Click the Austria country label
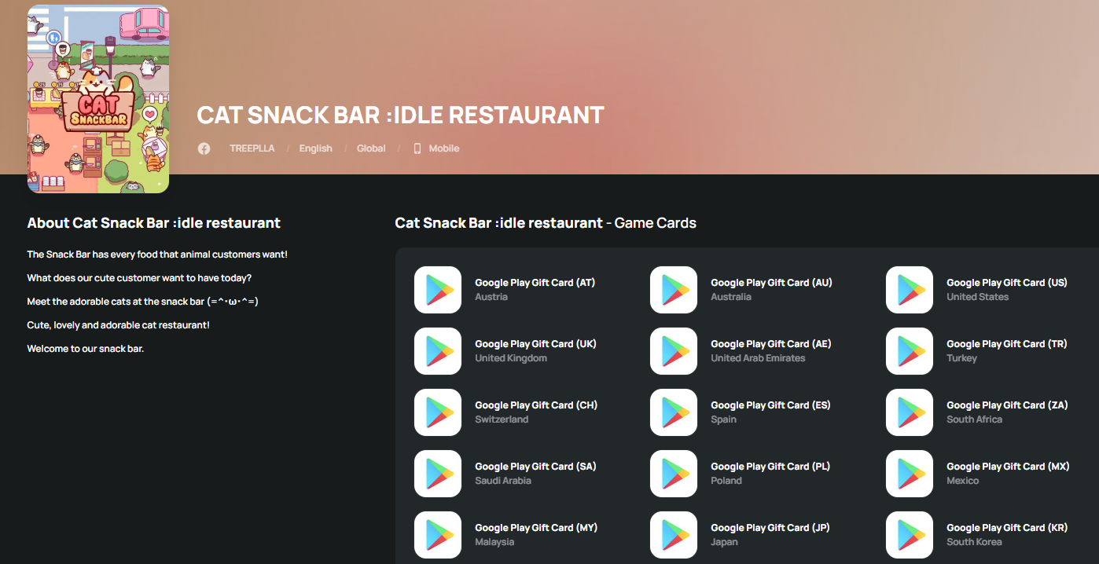This screenshot has height=564, width=1099. (x=491, y=297)
